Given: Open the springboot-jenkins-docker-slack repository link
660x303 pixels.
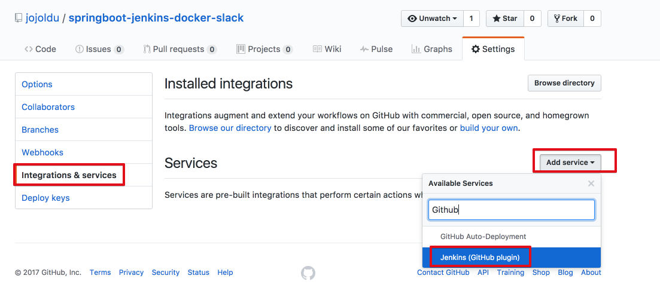Looking at the screenshot, I should point(156,18).
